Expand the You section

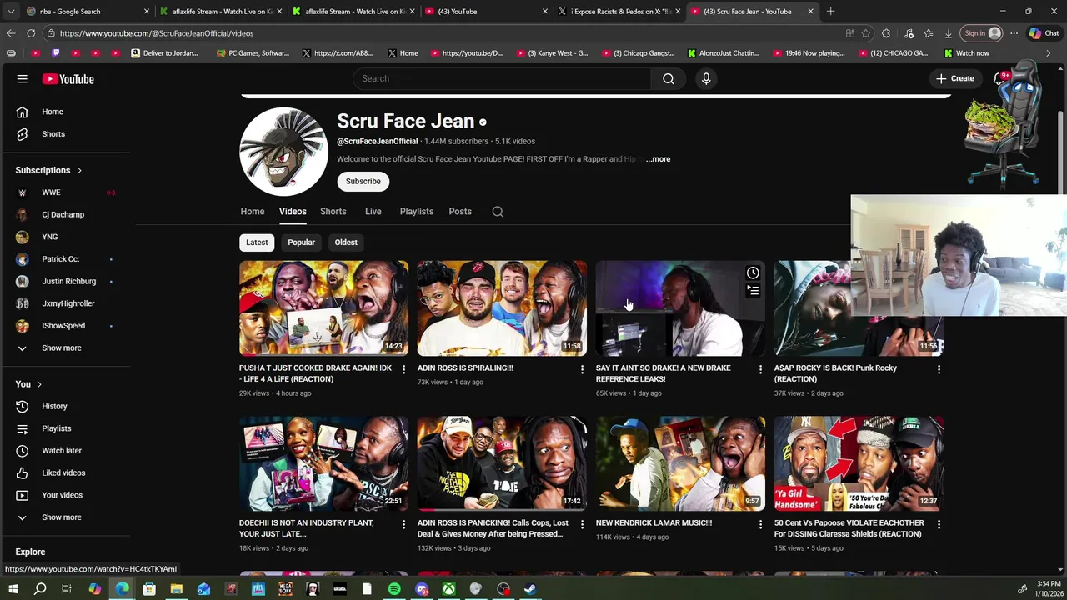(x=28, y=384)
